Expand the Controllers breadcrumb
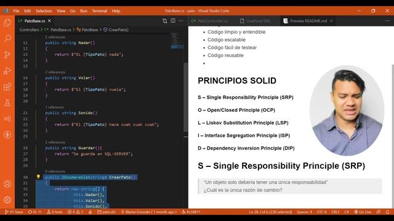This screenshot has width=394, height=221. [x=29, y=29]
